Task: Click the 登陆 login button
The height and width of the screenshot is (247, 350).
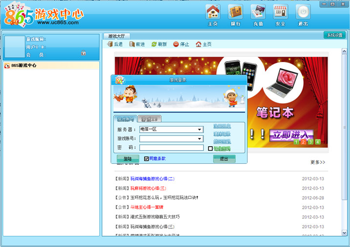Action: [128, 158]
